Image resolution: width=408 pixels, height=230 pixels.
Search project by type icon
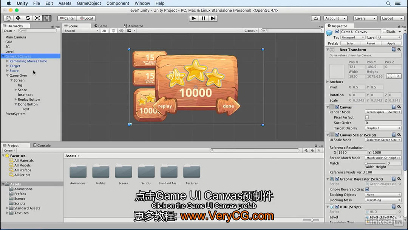306,150
